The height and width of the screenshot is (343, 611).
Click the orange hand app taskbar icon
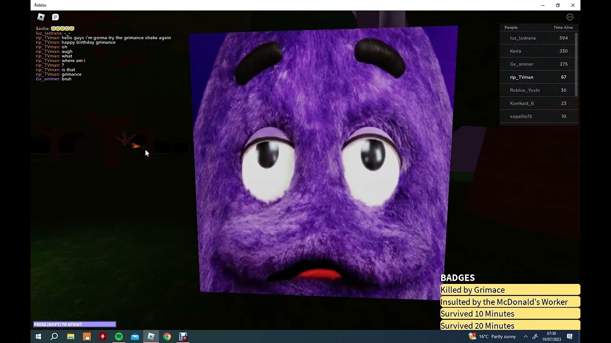[x=87, y=337]
